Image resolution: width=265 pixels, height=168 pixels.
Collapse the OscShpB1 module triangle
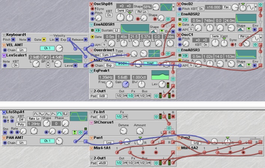(x=91, y=4)
